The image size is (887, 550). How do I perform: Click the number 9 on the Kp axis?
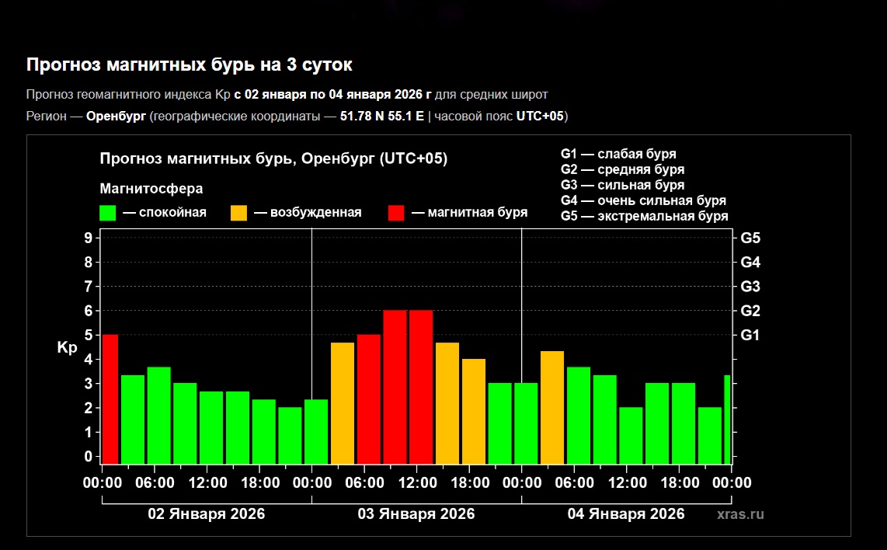pos(89,238)
